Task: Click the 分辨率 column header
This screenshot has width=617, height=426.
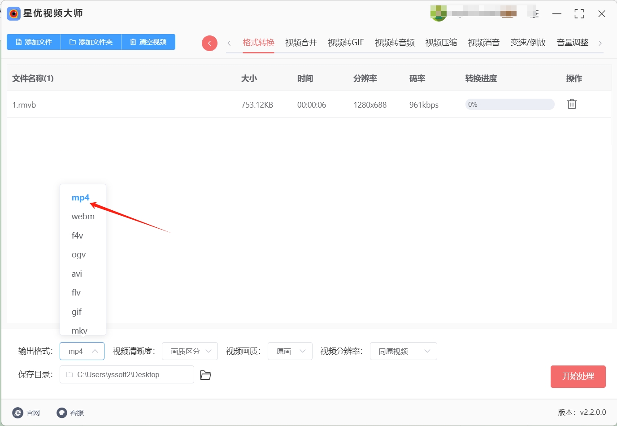Action: coord(365,78)
